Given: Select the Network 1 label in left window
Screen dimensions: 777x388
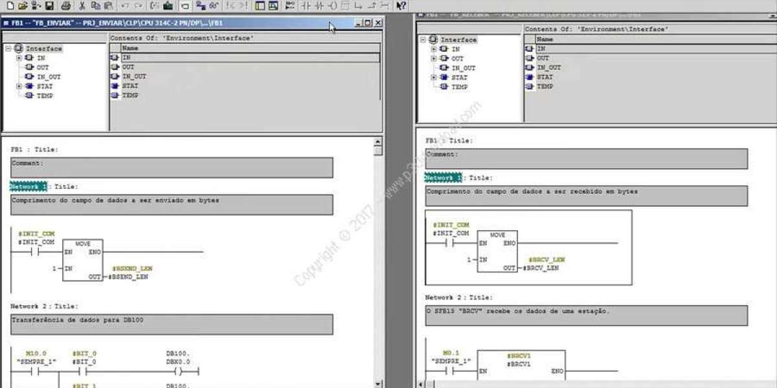Looking at the screenshot, I should pos(28,186).
